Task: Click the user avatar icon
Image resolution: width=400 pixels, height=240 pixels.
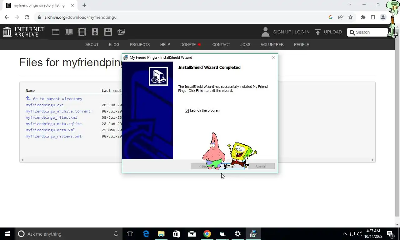Action: (x=265, y=32)
